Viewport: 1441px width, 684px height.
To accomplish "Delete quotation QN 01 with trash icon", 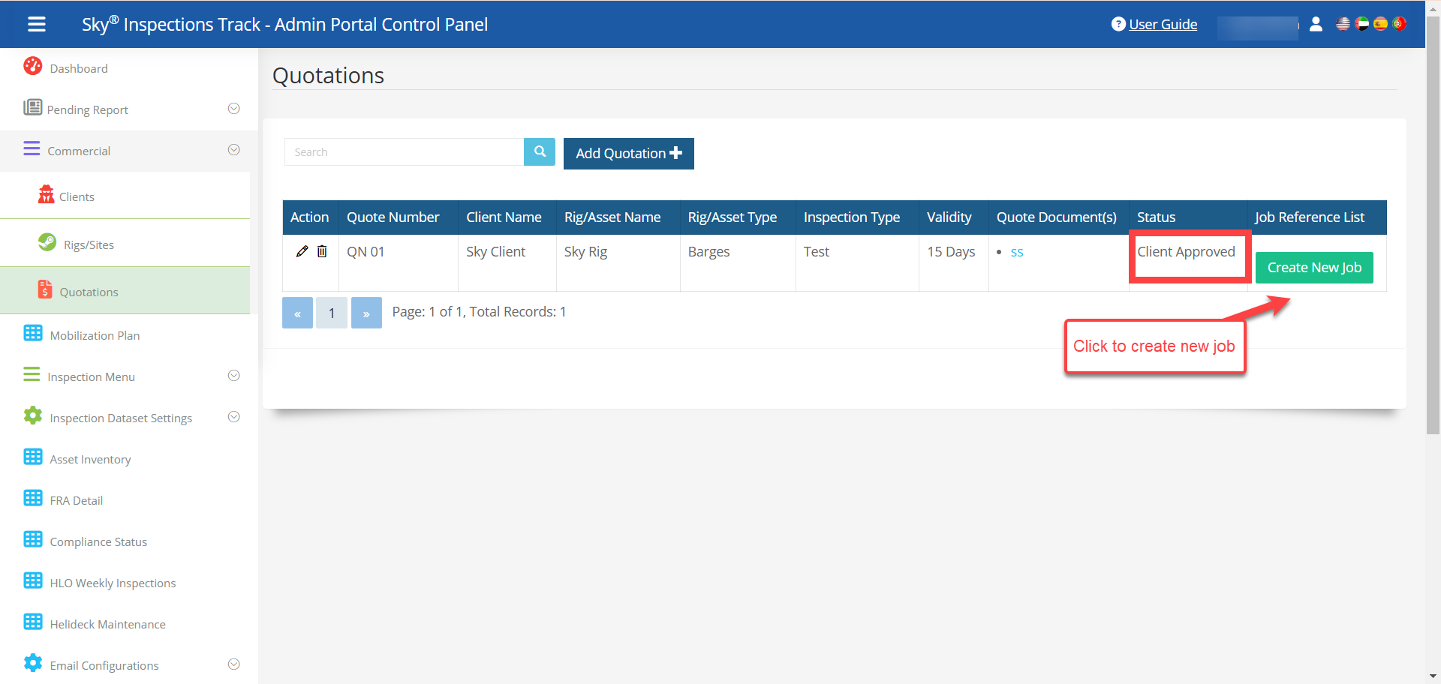I will pyautogui.click(x=322, y=252).
